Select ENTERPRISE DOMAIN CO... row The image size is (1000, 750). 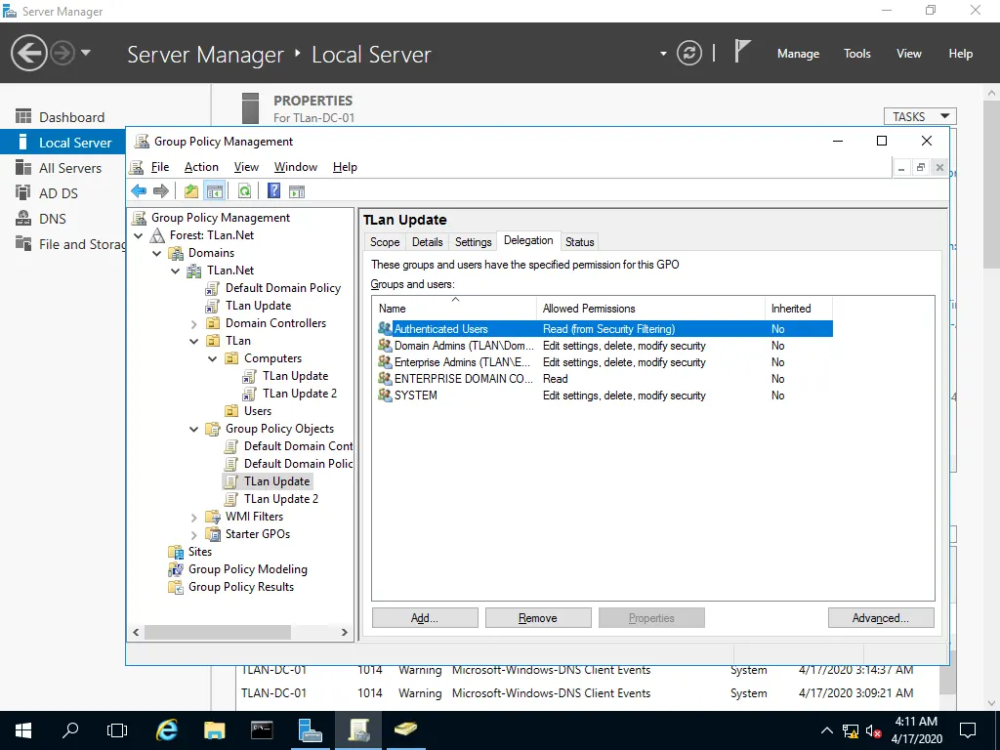(603, 378)
